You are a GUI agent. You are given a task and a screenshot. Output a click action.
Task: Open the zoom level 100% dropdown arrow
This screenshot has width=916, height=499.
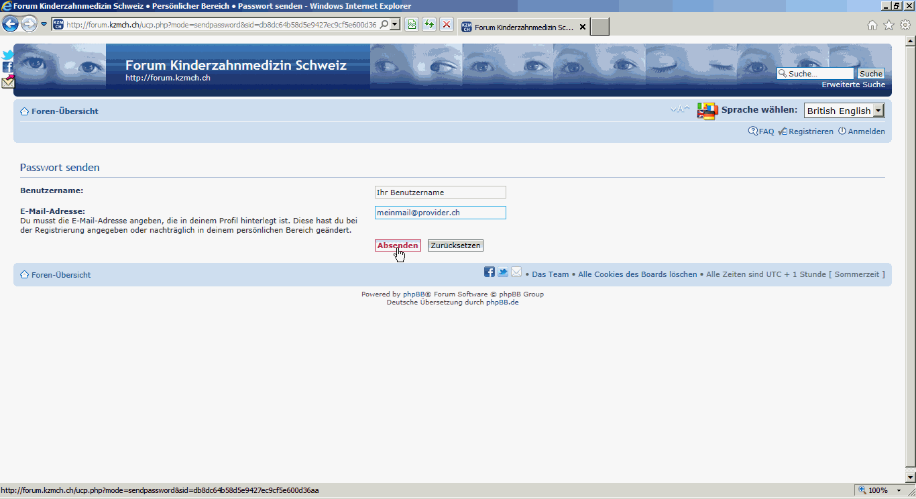pyautogui.click(x=899, y=490)
